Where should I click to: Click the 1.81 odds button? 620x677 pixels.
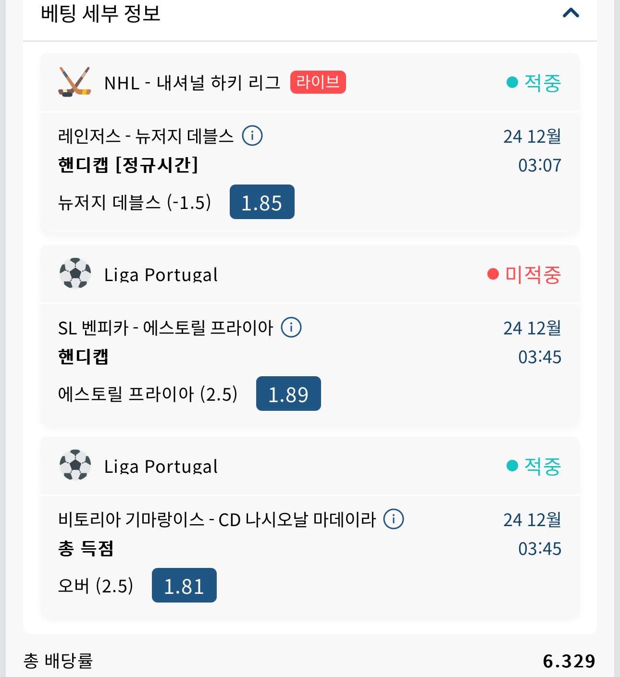click(x=184, y=586)
